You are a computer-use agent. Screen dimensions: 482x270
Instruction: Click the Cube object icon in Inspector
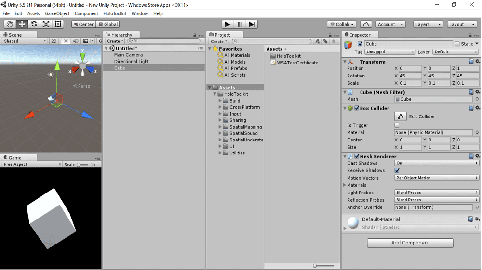click(348, 45)
